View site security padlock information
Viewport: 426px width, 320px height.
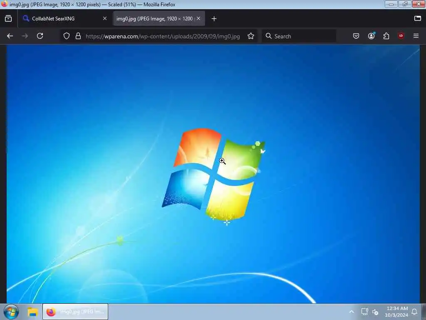pos(78,36)
